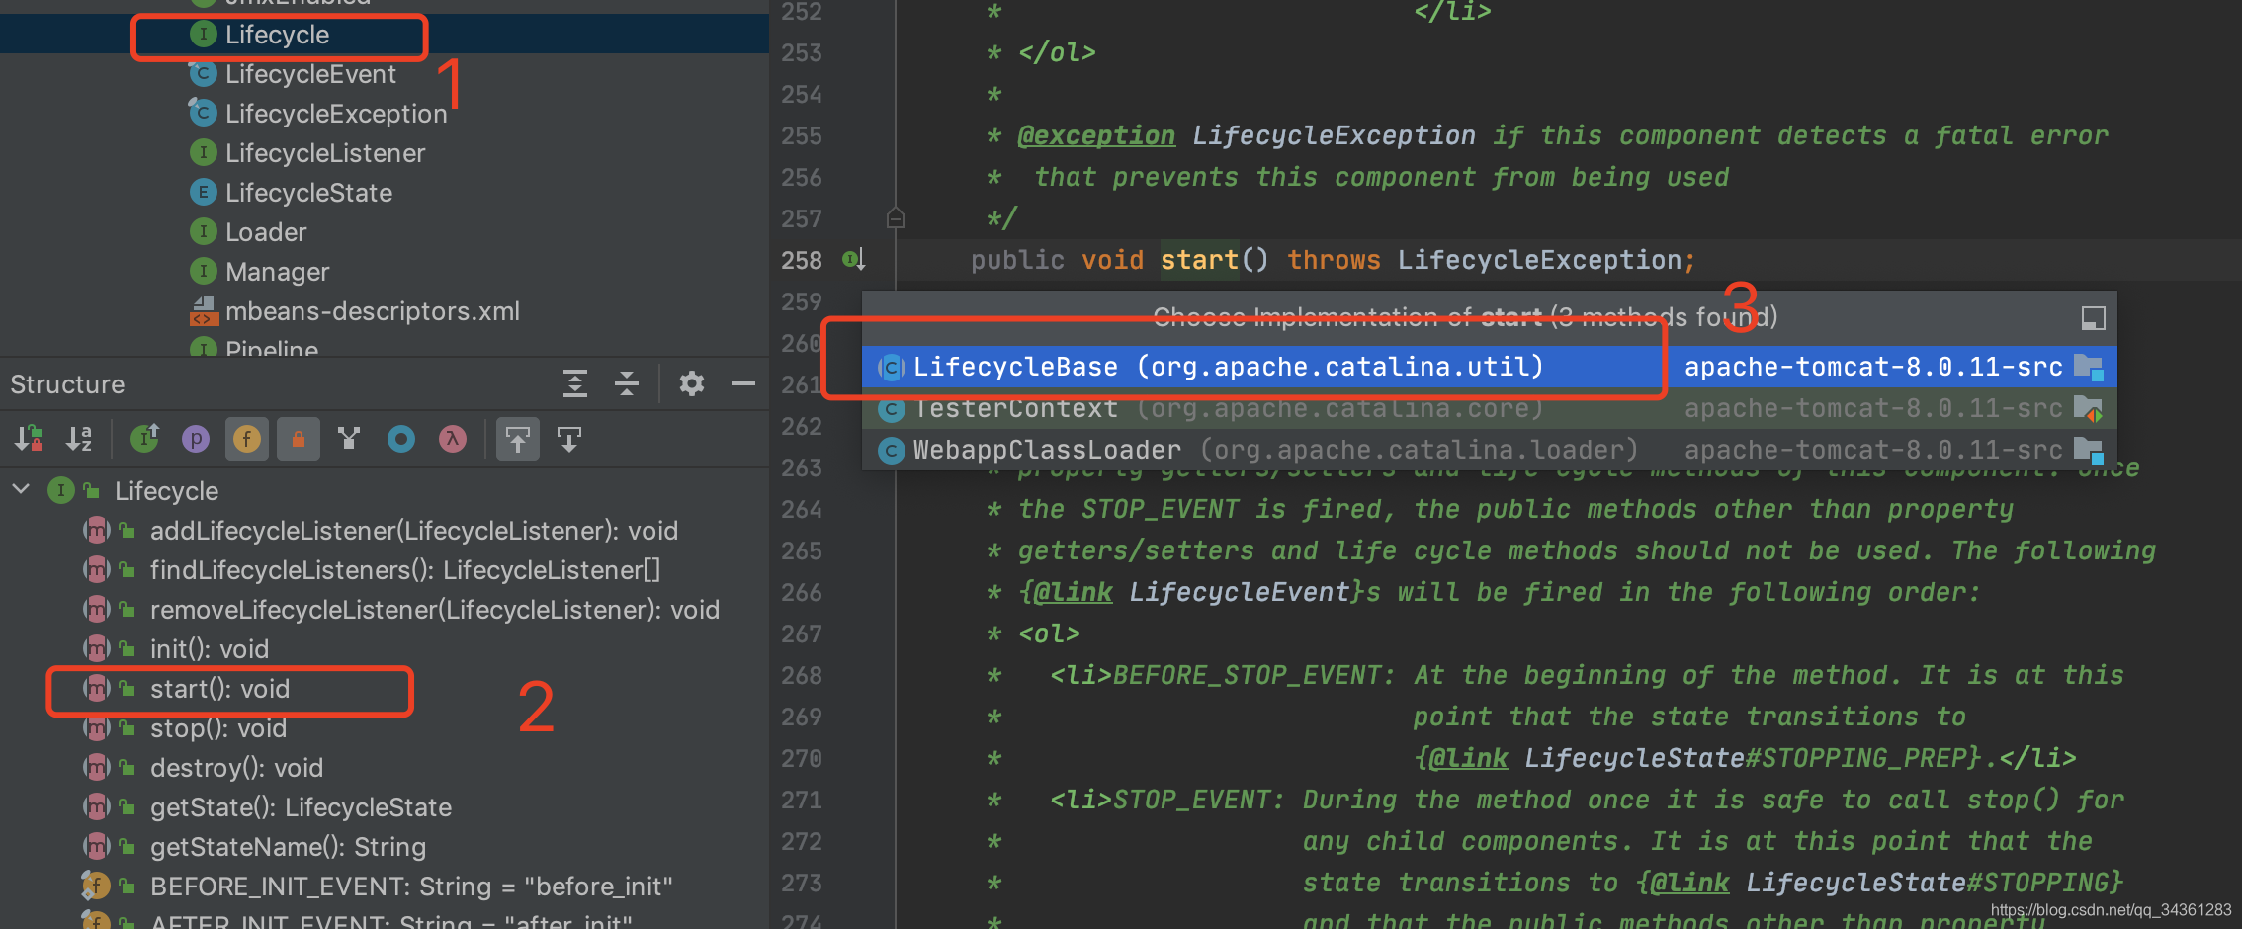Image resolution: width=2242 pixels, height=929 pixels.
Task: Click the start method name on line 258
Action: [x=1199, y=260]
